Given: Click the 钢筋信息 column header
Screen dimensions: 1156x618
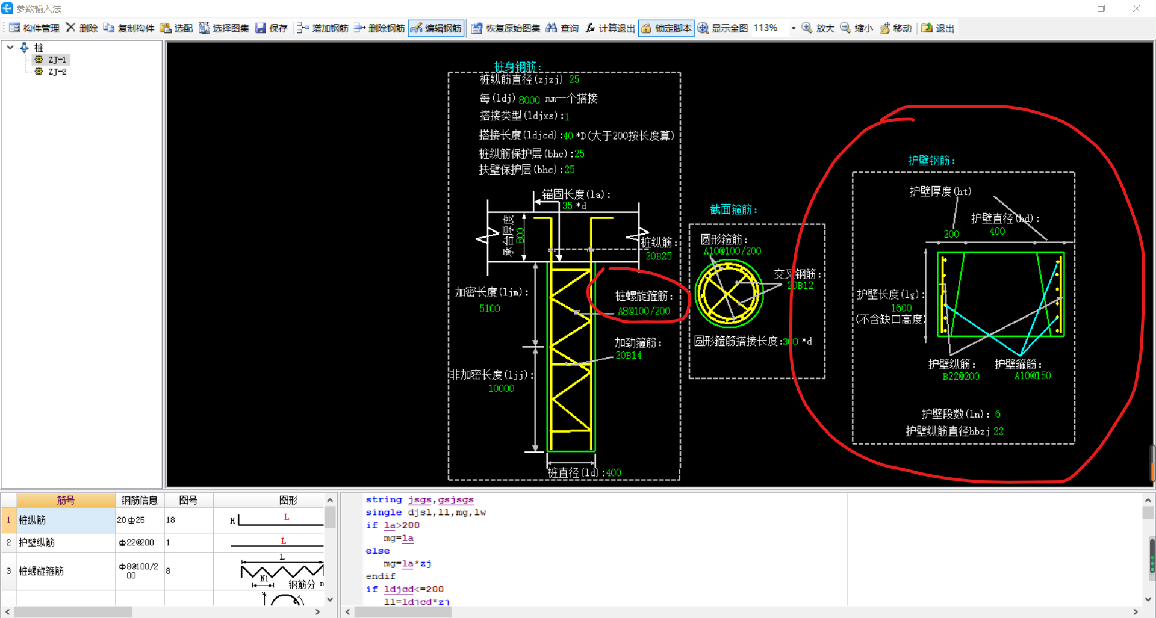Looking at the screenshot, I should (139, 500).
